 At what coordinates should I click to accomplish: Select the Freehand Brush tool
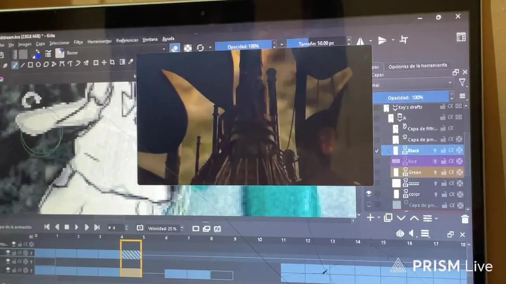coord(15,65)
